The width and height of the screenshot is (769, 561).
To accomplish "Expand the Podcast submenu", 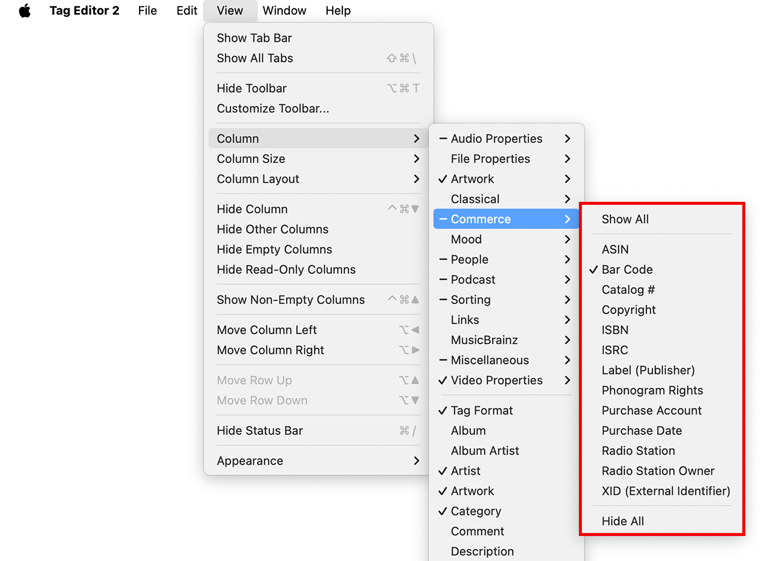I will coord(506,279).
